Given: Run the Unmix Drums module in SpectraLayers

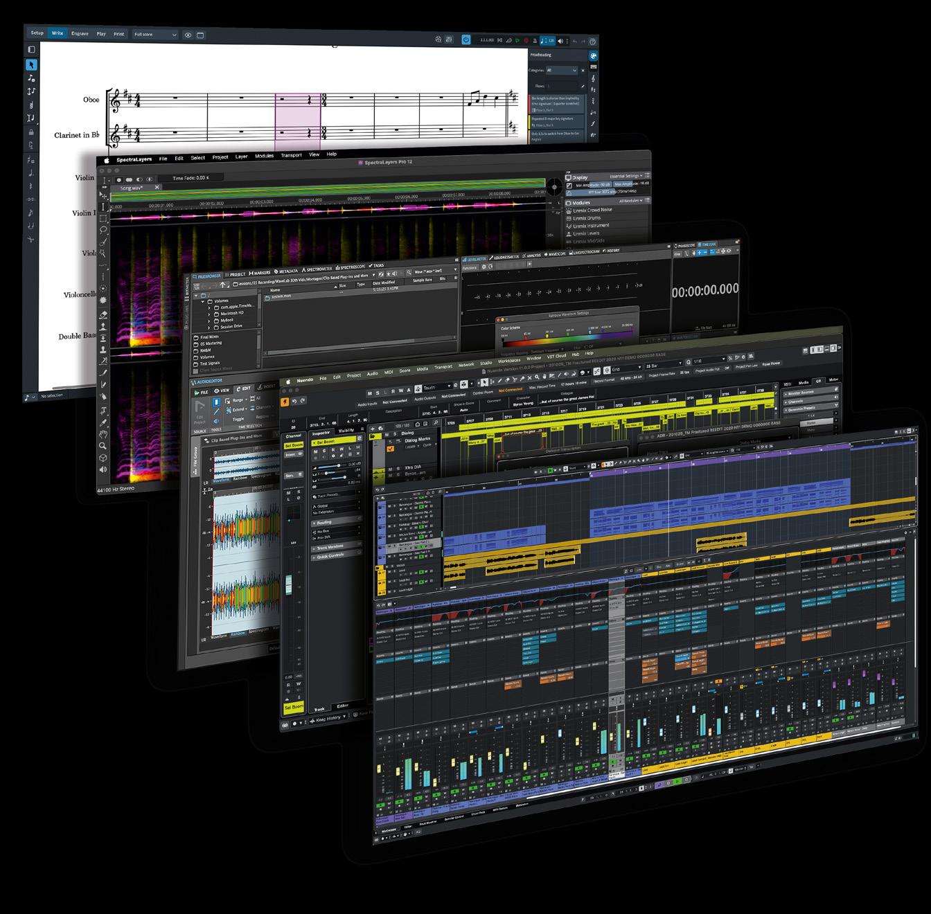Looking at the screenshot, I should pos(586,218).
